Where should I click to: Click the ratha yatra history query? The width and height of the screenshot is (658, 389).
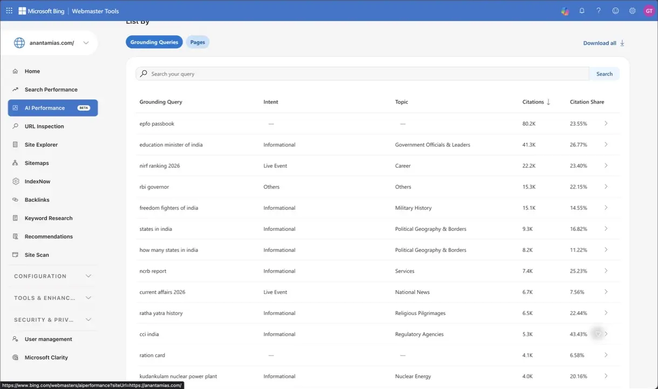click(x=161, y=313)
